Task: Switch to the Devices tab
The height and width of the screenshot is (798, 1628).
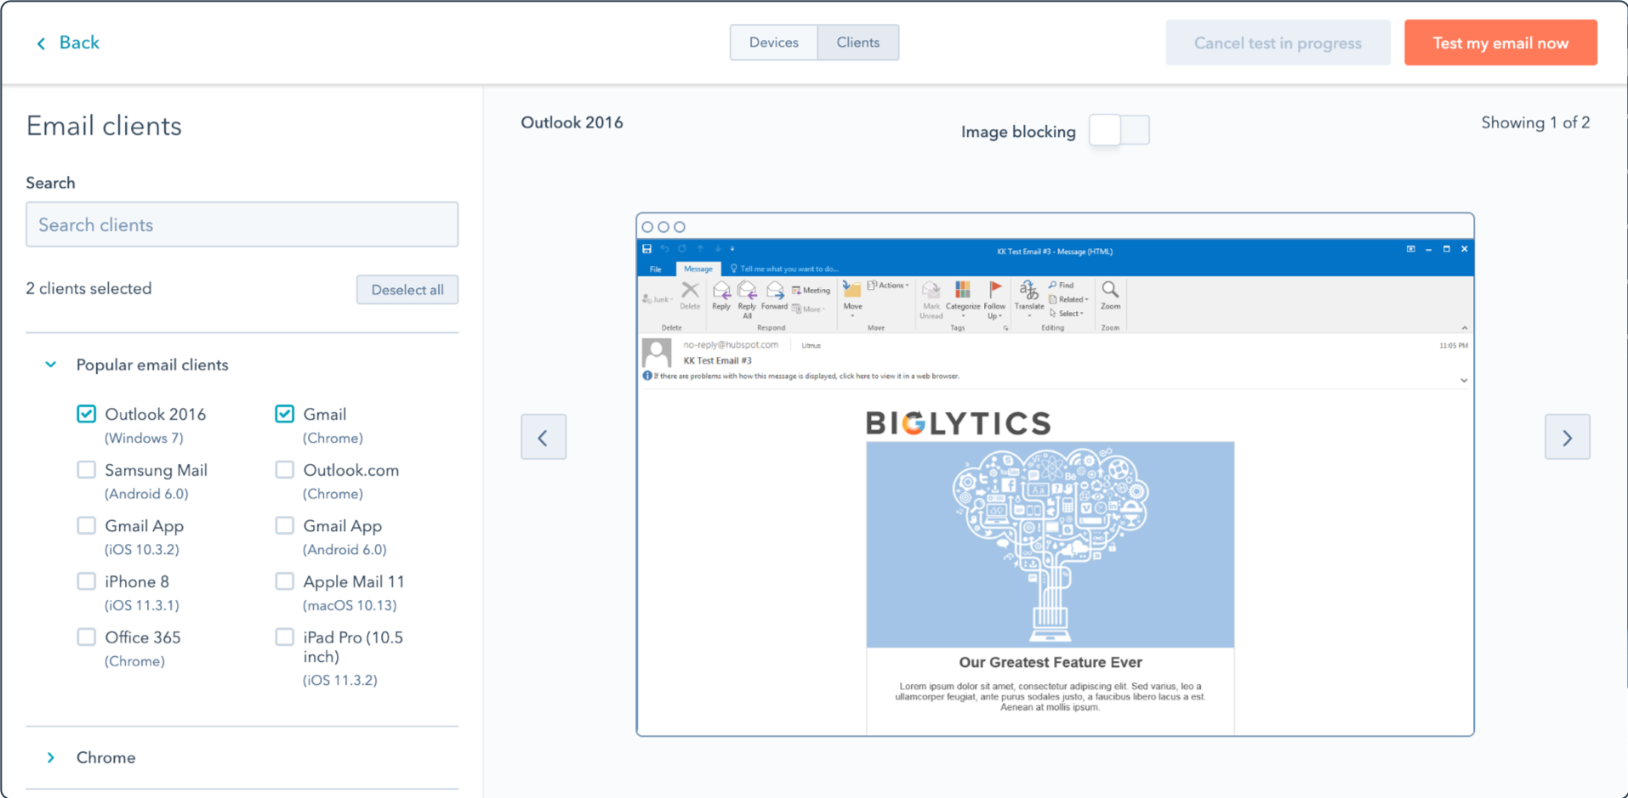Action: pyautogui.click(x=772, y=42)
